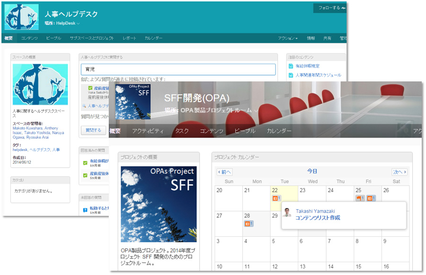Click the flag milestone icon on day 25
Image resolution: width=426 pixels, height=275 pixels.
point(360,198)
